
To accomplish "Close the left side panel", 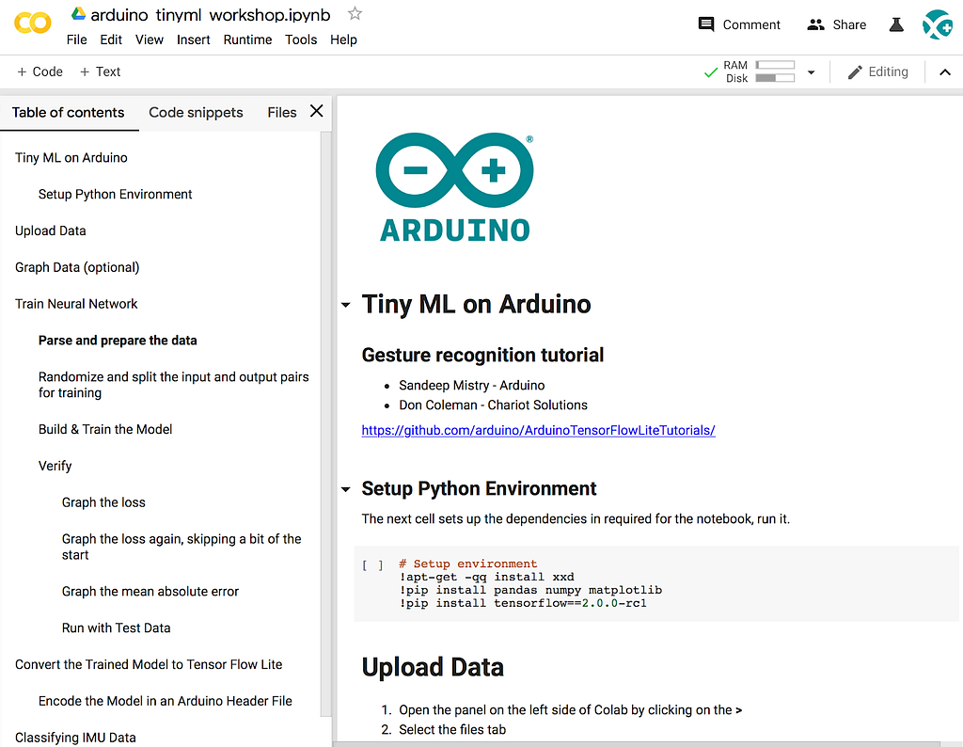I will pos(316,111).
